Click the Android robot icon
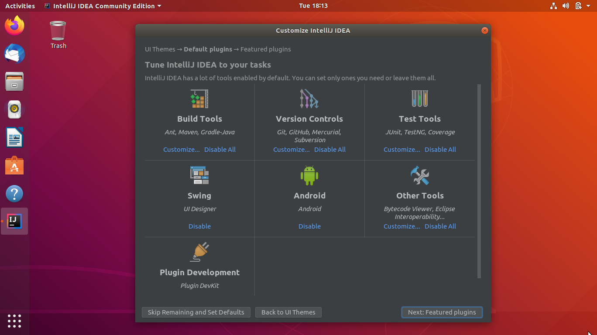Viewport: 597px width, 335px height. pyautogui.click(x=309, y=175)
